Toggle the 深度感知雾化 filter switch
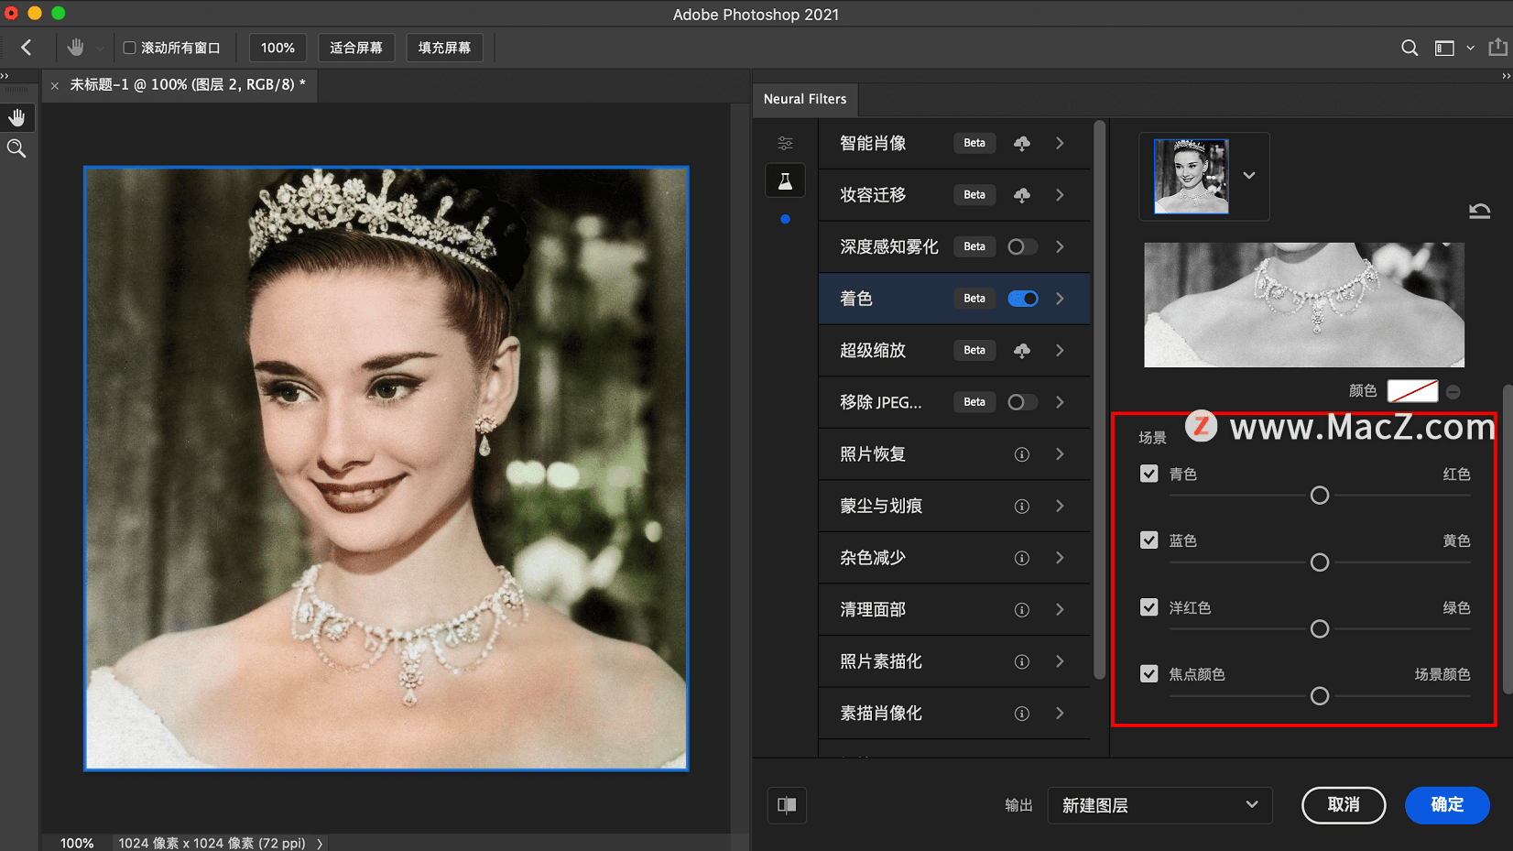Screen dimensions: 1513x851 click(1022, 246)
